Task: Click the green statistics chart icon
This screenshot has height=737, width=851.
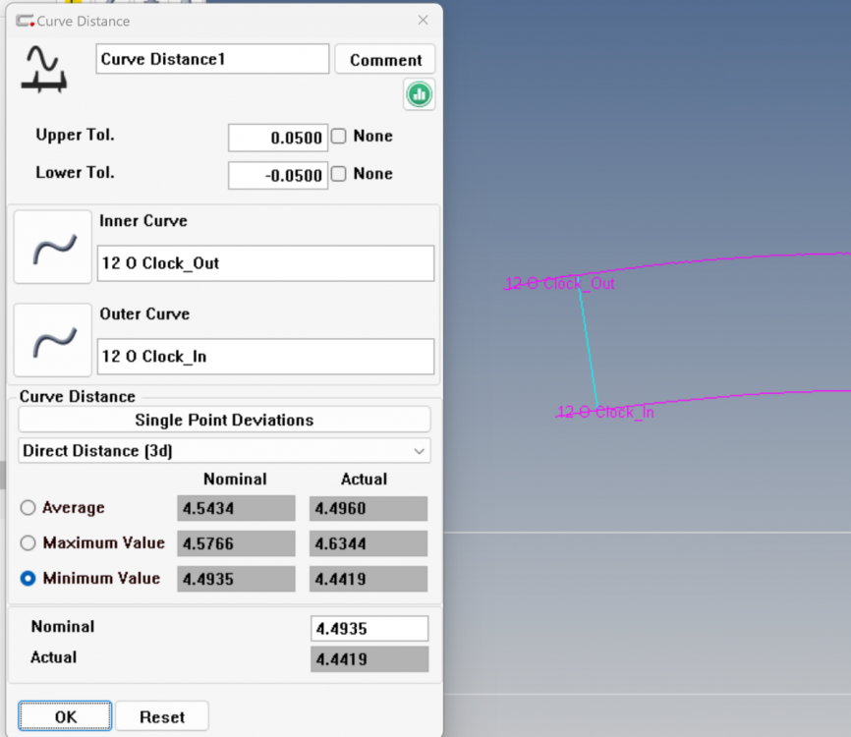Action: pos(419,94)
